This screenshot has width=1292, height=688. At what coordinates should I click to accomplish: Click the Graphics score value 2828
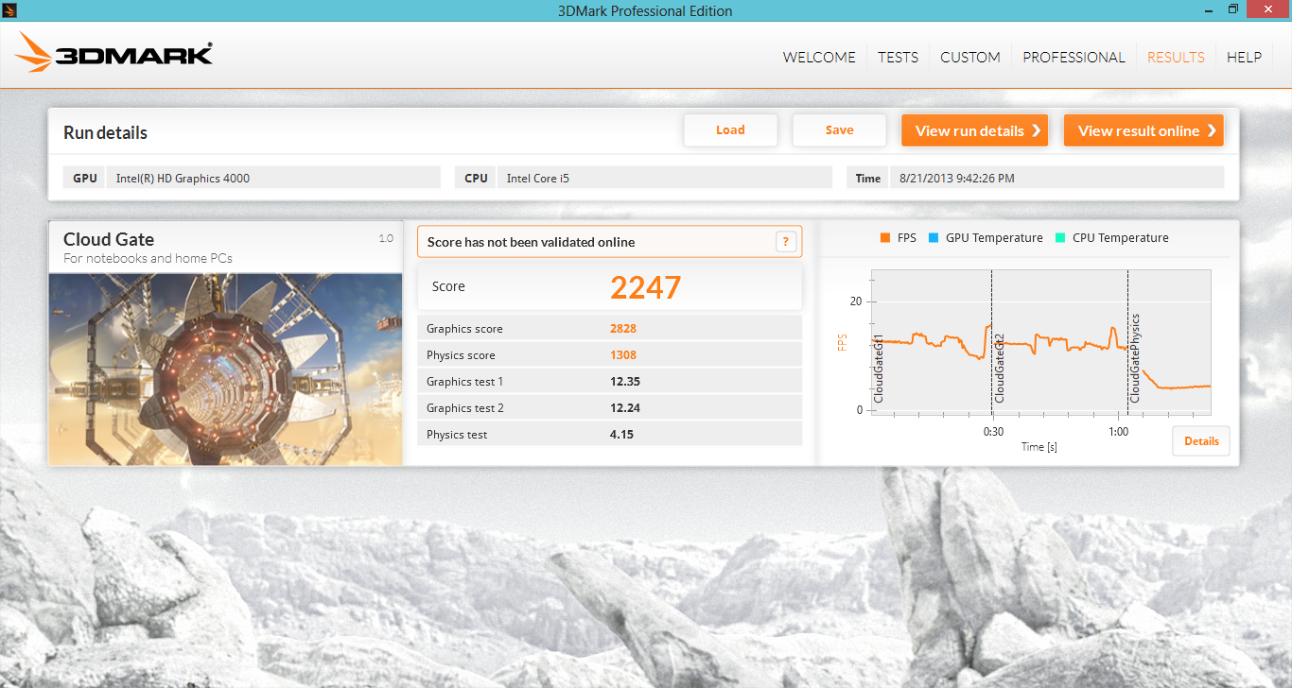[x=623, y=329]
